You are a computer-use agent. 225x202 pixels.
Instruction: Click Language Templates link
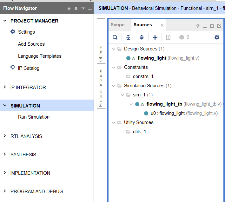click(40, 56)
